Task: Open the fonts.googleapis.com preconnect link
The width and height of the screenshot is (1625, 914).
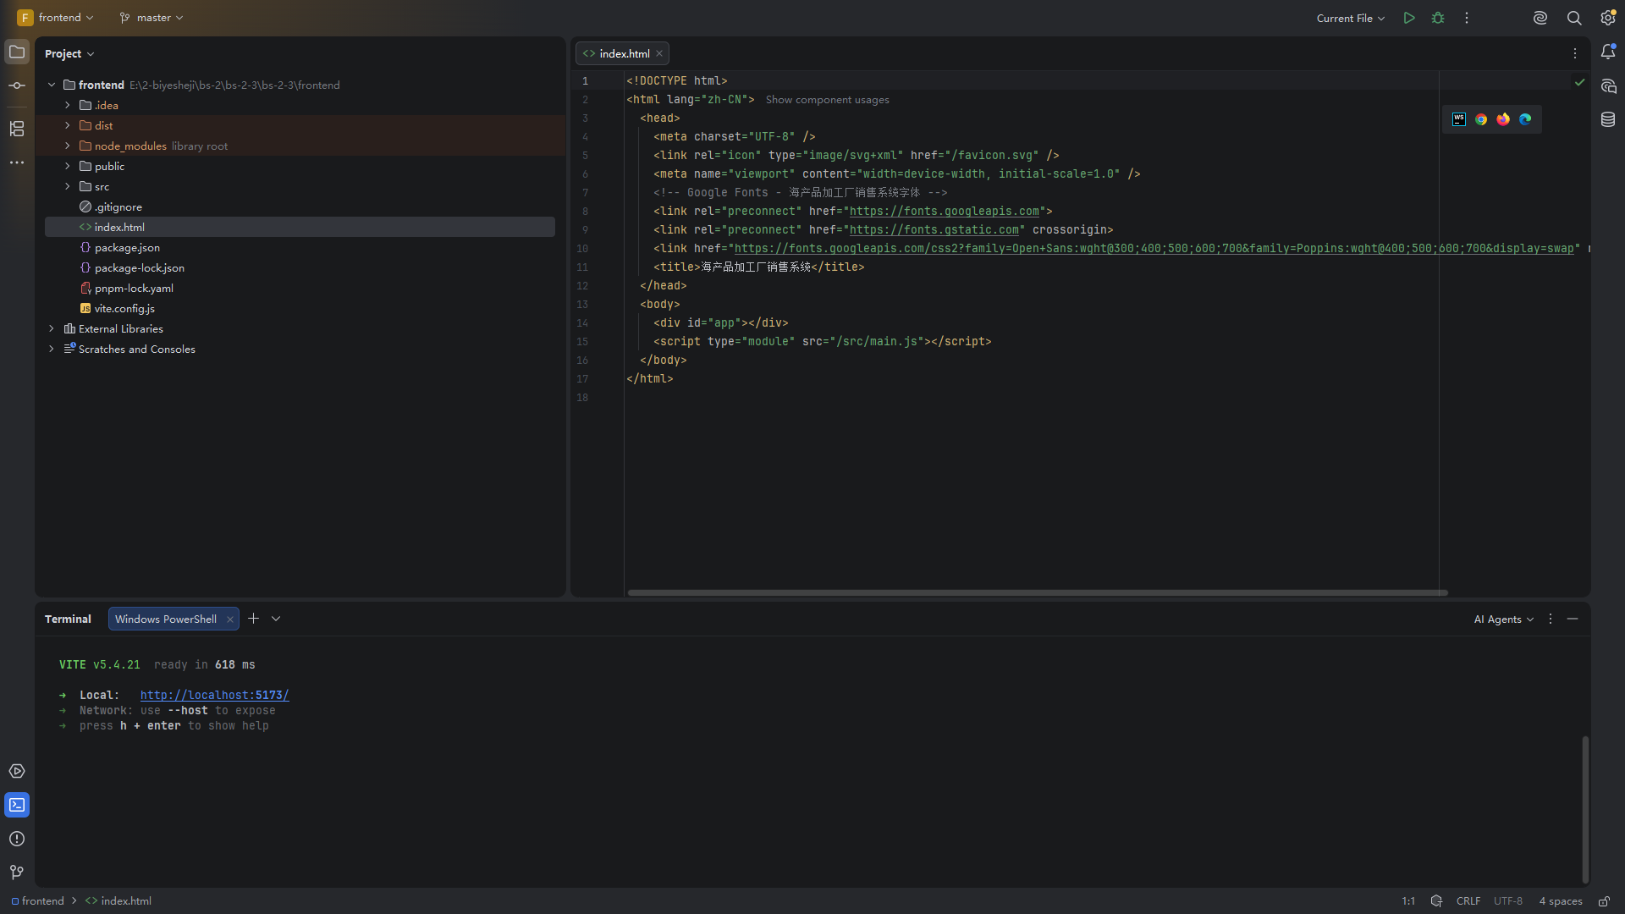Action: (x=945, y=211)
